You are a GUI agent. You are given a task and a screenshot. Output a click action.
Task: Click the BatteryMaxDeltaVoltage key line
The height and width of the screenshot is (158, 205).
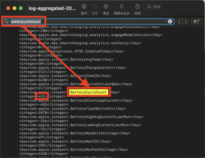tap(75, 133)
